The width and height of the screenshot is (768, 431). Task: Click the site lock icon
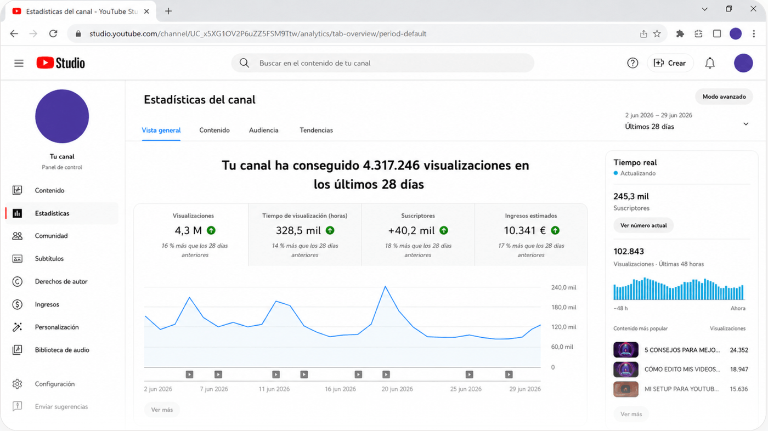78,33
